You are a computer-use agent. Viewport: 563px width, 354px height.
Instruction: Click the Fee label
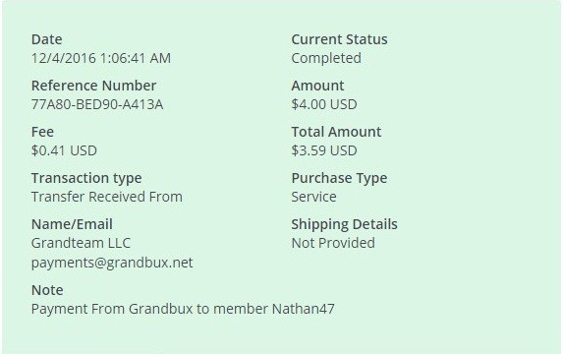[x=42, y=132]
